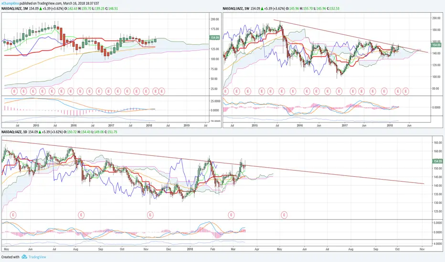The width and height of the screenshot is (445, 262).
Task: Click the NASDAQ:JAZZ, 1D chart title
Action: click(14, 132)
